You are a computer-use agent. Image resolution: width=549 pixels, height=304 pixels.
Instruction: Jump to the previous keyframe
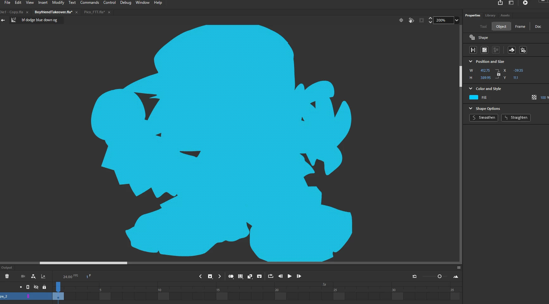(x=200, y=276)
